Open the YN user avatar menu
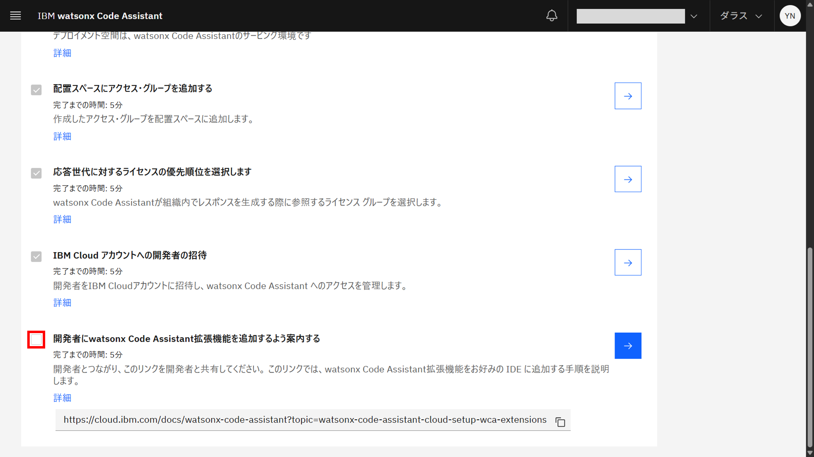814x457 pixels. pos(790,16)
